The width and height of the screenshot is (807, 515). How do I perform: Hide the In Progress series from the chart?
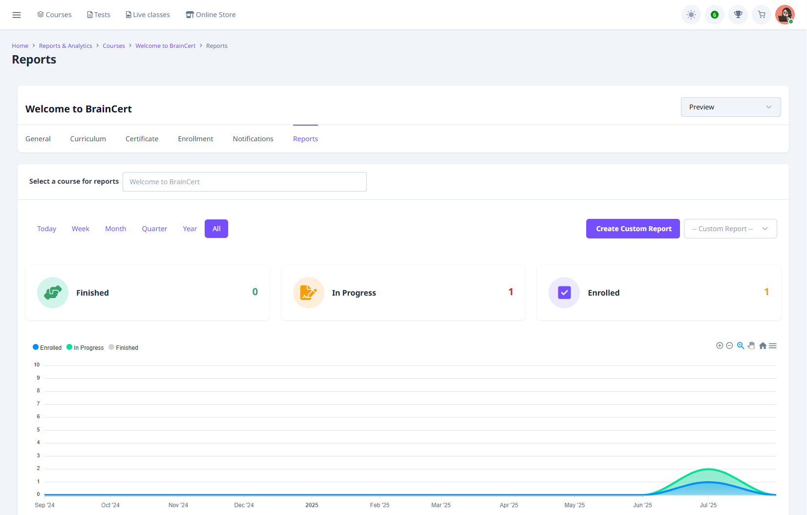click(85, 347)
